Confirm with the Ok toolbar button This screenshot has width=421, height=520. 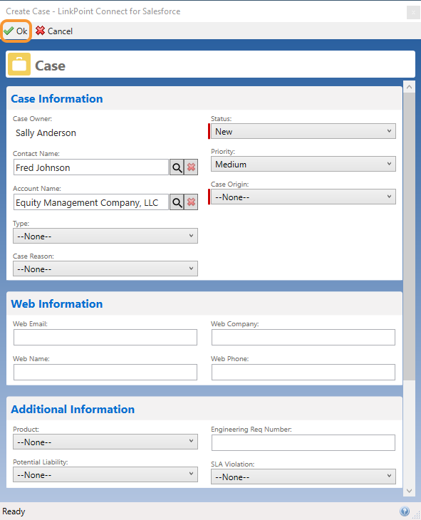click(16, 31)
